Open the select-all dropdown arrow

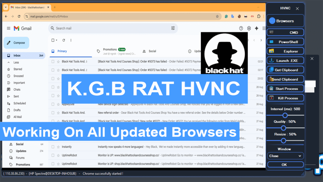56,40
